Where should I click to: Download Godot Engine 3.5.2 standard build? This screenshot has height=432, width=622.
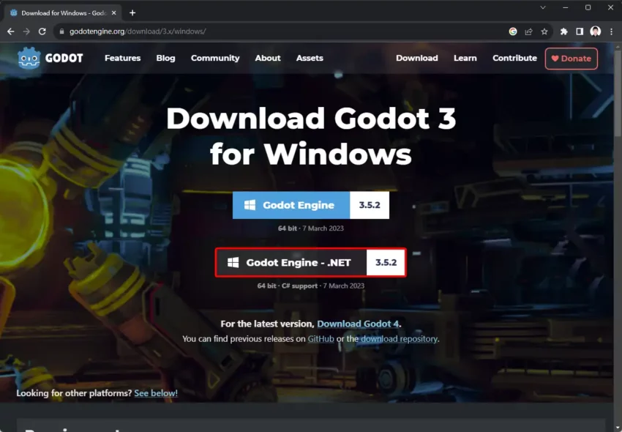pyautogui.click(x=310, y=205)
